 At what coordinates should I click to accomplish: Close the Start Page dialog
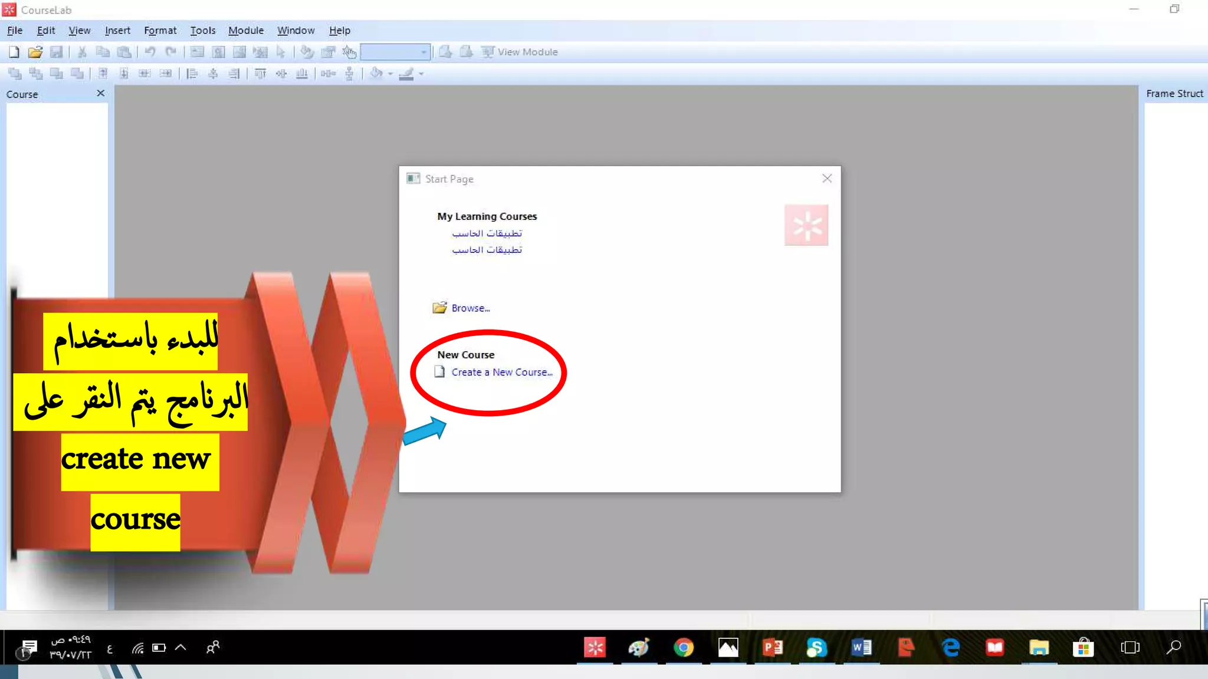coord(826,179)
